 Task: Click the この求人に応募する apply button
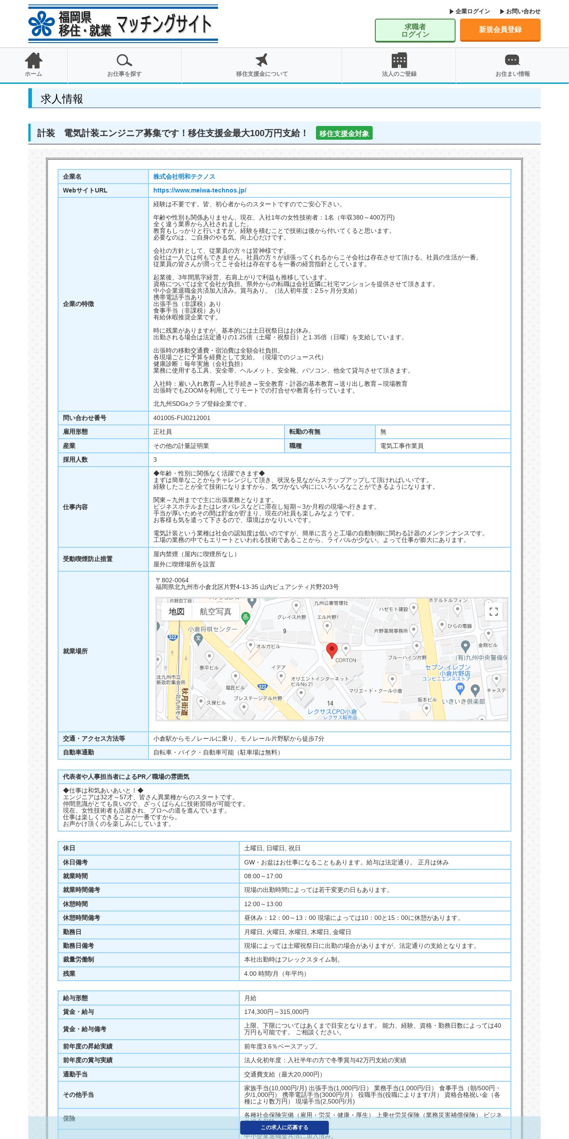click(284, 1127)
